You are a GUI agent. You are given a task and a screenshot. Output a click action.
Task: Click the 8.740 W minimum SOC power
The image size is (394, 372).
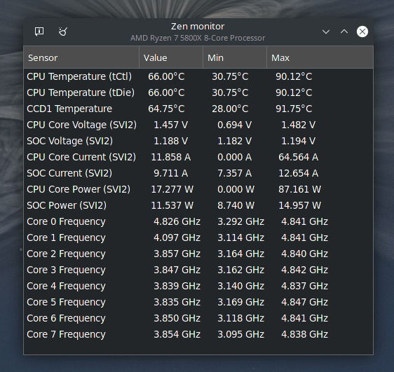coord(236,205)
